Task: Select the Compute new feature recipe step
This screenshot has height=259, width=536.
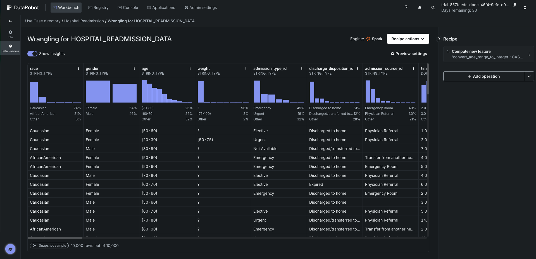Action: pos(489,54)
